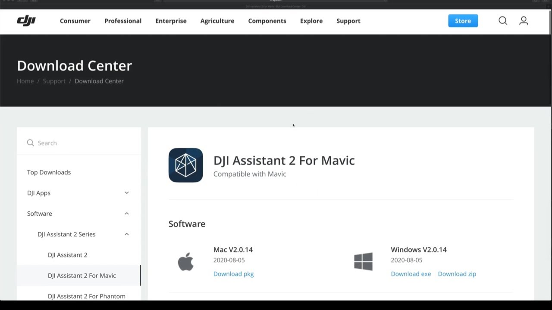Select Top Downloads in sidebar

pyautogui.click(x=49, y=172)
